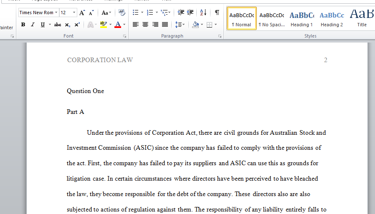Apply the Heading 2 style
The width and height of the screenshot is (375, 214).
(332, 18)
